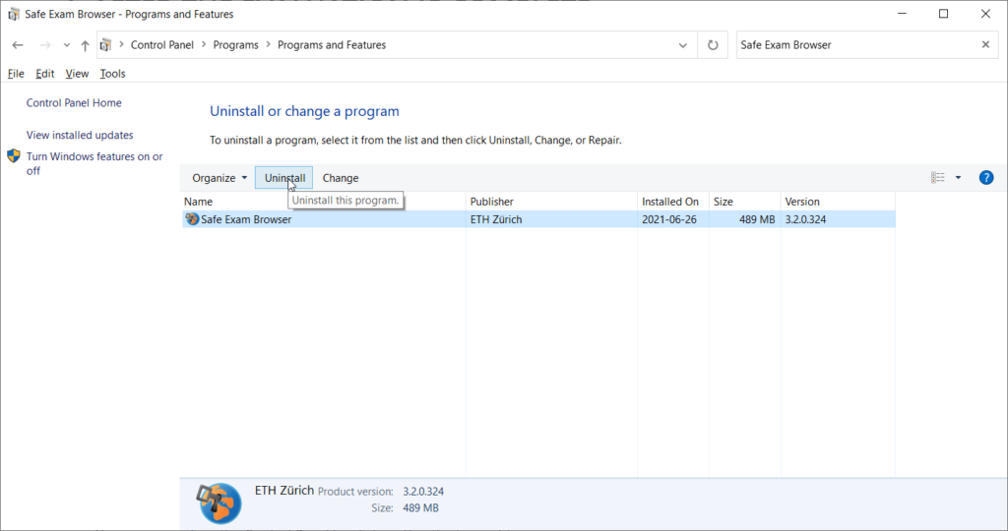
Task: Open View installed updates link
Action: pos(80,136)
